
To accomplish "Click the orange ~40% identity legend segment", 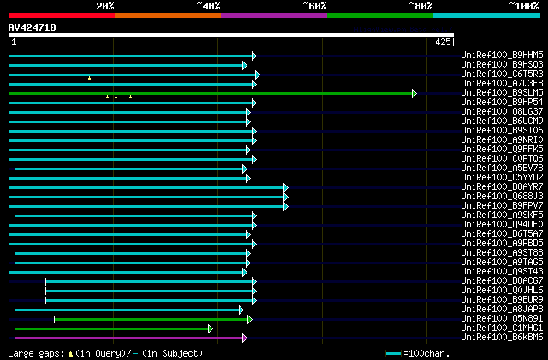I will pos(168,15).
